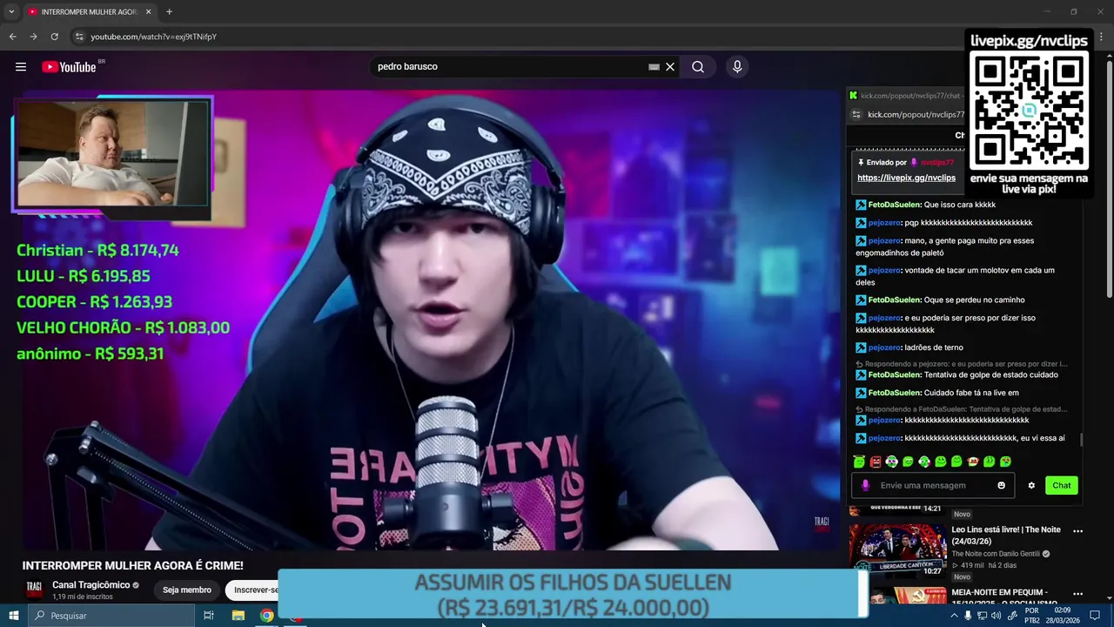Clear the search text with X icon
Viewport: 1114px width, 627px height.
pyautogui.click(x=670, y=67)
